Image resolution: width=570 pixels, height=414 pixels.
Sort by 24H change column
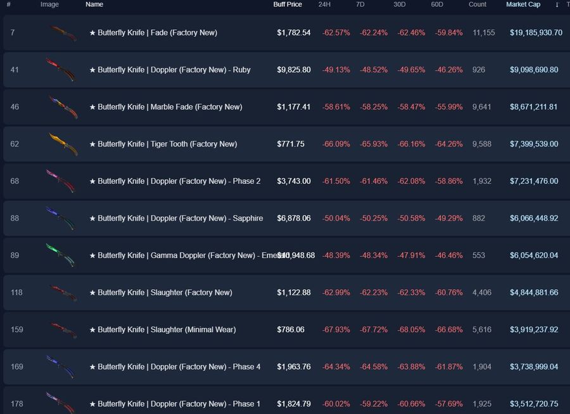324,4
